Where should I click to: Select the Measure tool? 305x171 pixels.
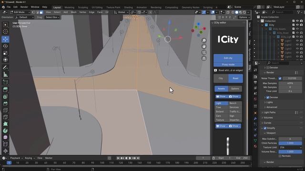click(5, 75)
